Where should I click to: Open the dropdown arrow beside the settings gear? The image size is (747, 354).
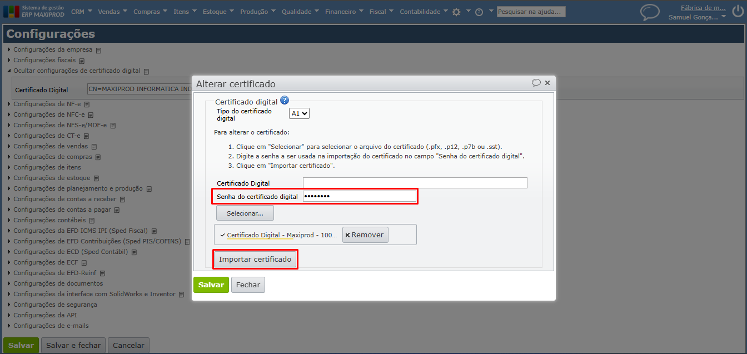click(468, 11)
